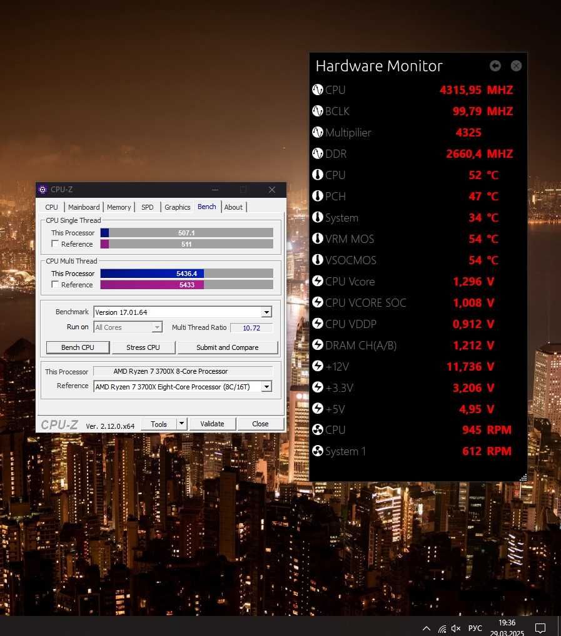Click the +5V voltage bolt icon
The height and width of the screenshot is (636, 561).
tap(318, 408)
